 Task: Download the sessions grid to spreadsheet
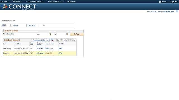pyautogui.click(x=51, y=40)
